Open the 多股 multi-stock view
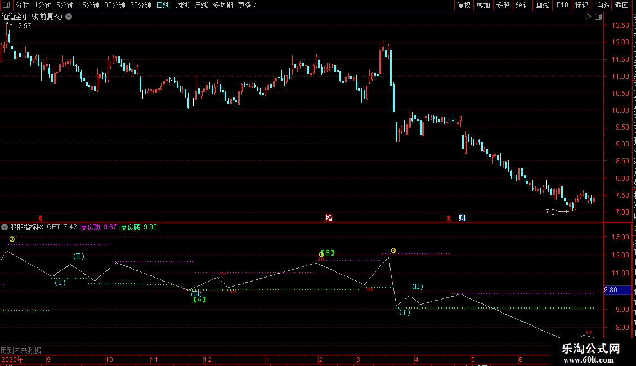The width and height of the screenshot is (636, 366). (x=503, y=5)
